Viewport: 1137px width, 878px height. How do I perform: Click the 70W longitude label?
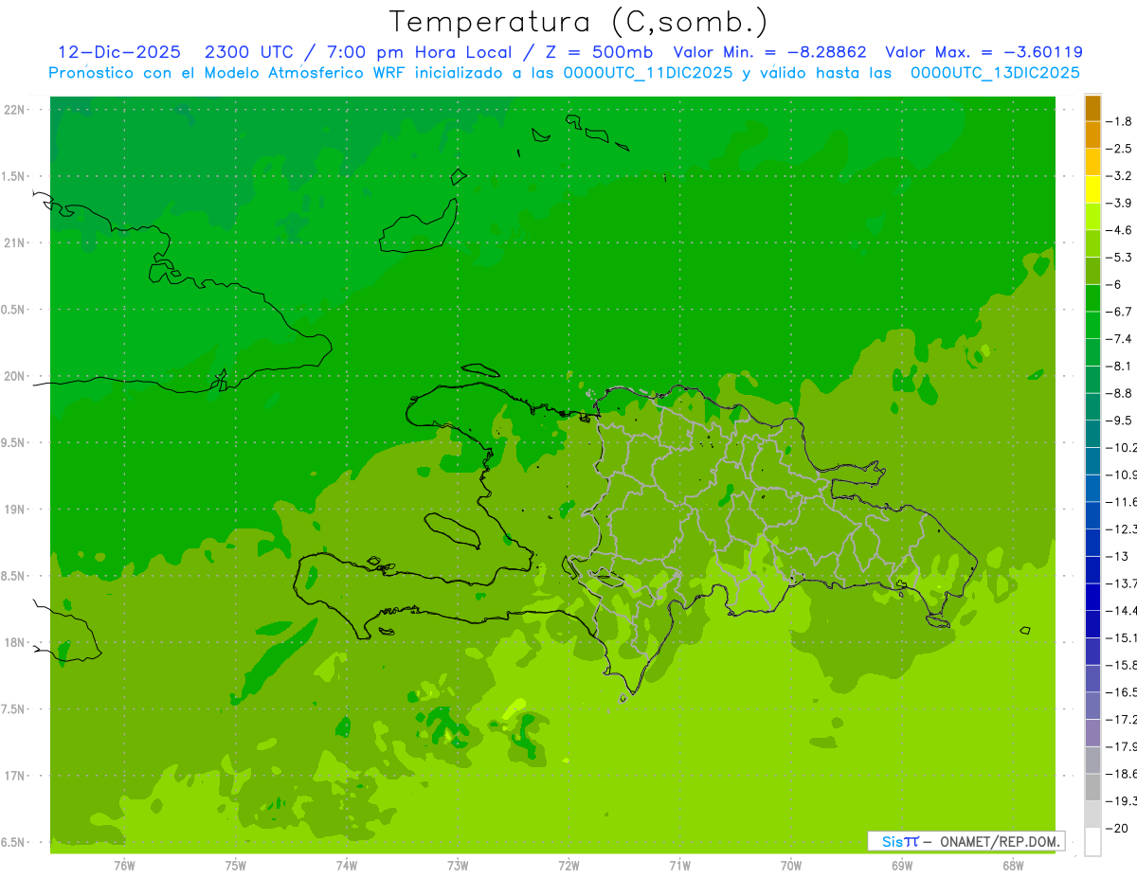(791, 865)
